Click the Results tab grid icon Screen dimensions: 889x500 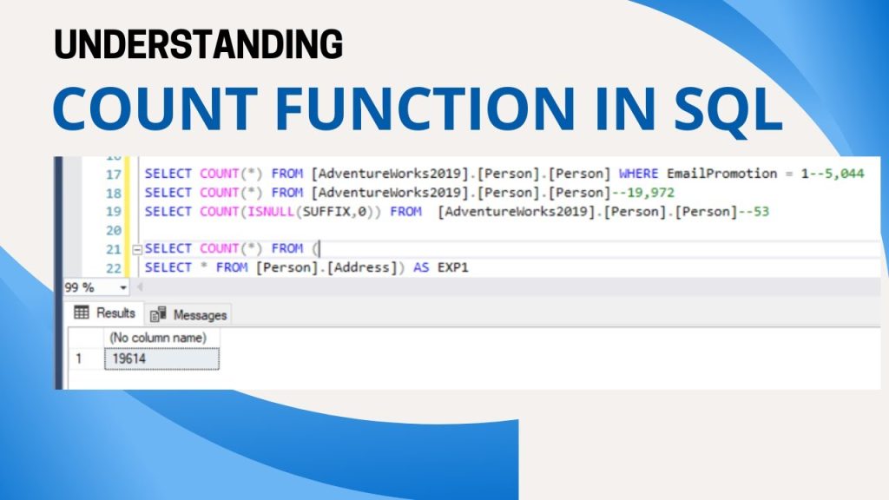[x=82, y=312]
